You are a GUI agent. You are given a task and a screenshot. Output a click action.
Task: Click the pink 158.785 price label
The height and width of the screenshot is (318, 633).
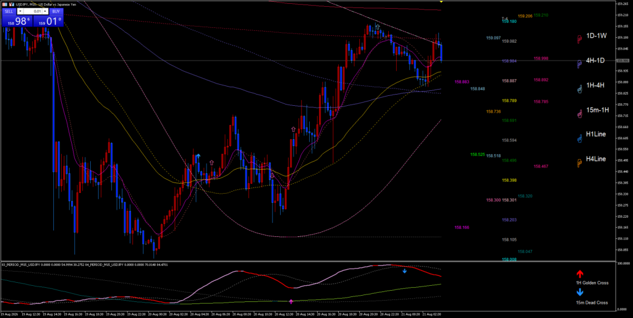pyautogui.click(x=541, y=102)
